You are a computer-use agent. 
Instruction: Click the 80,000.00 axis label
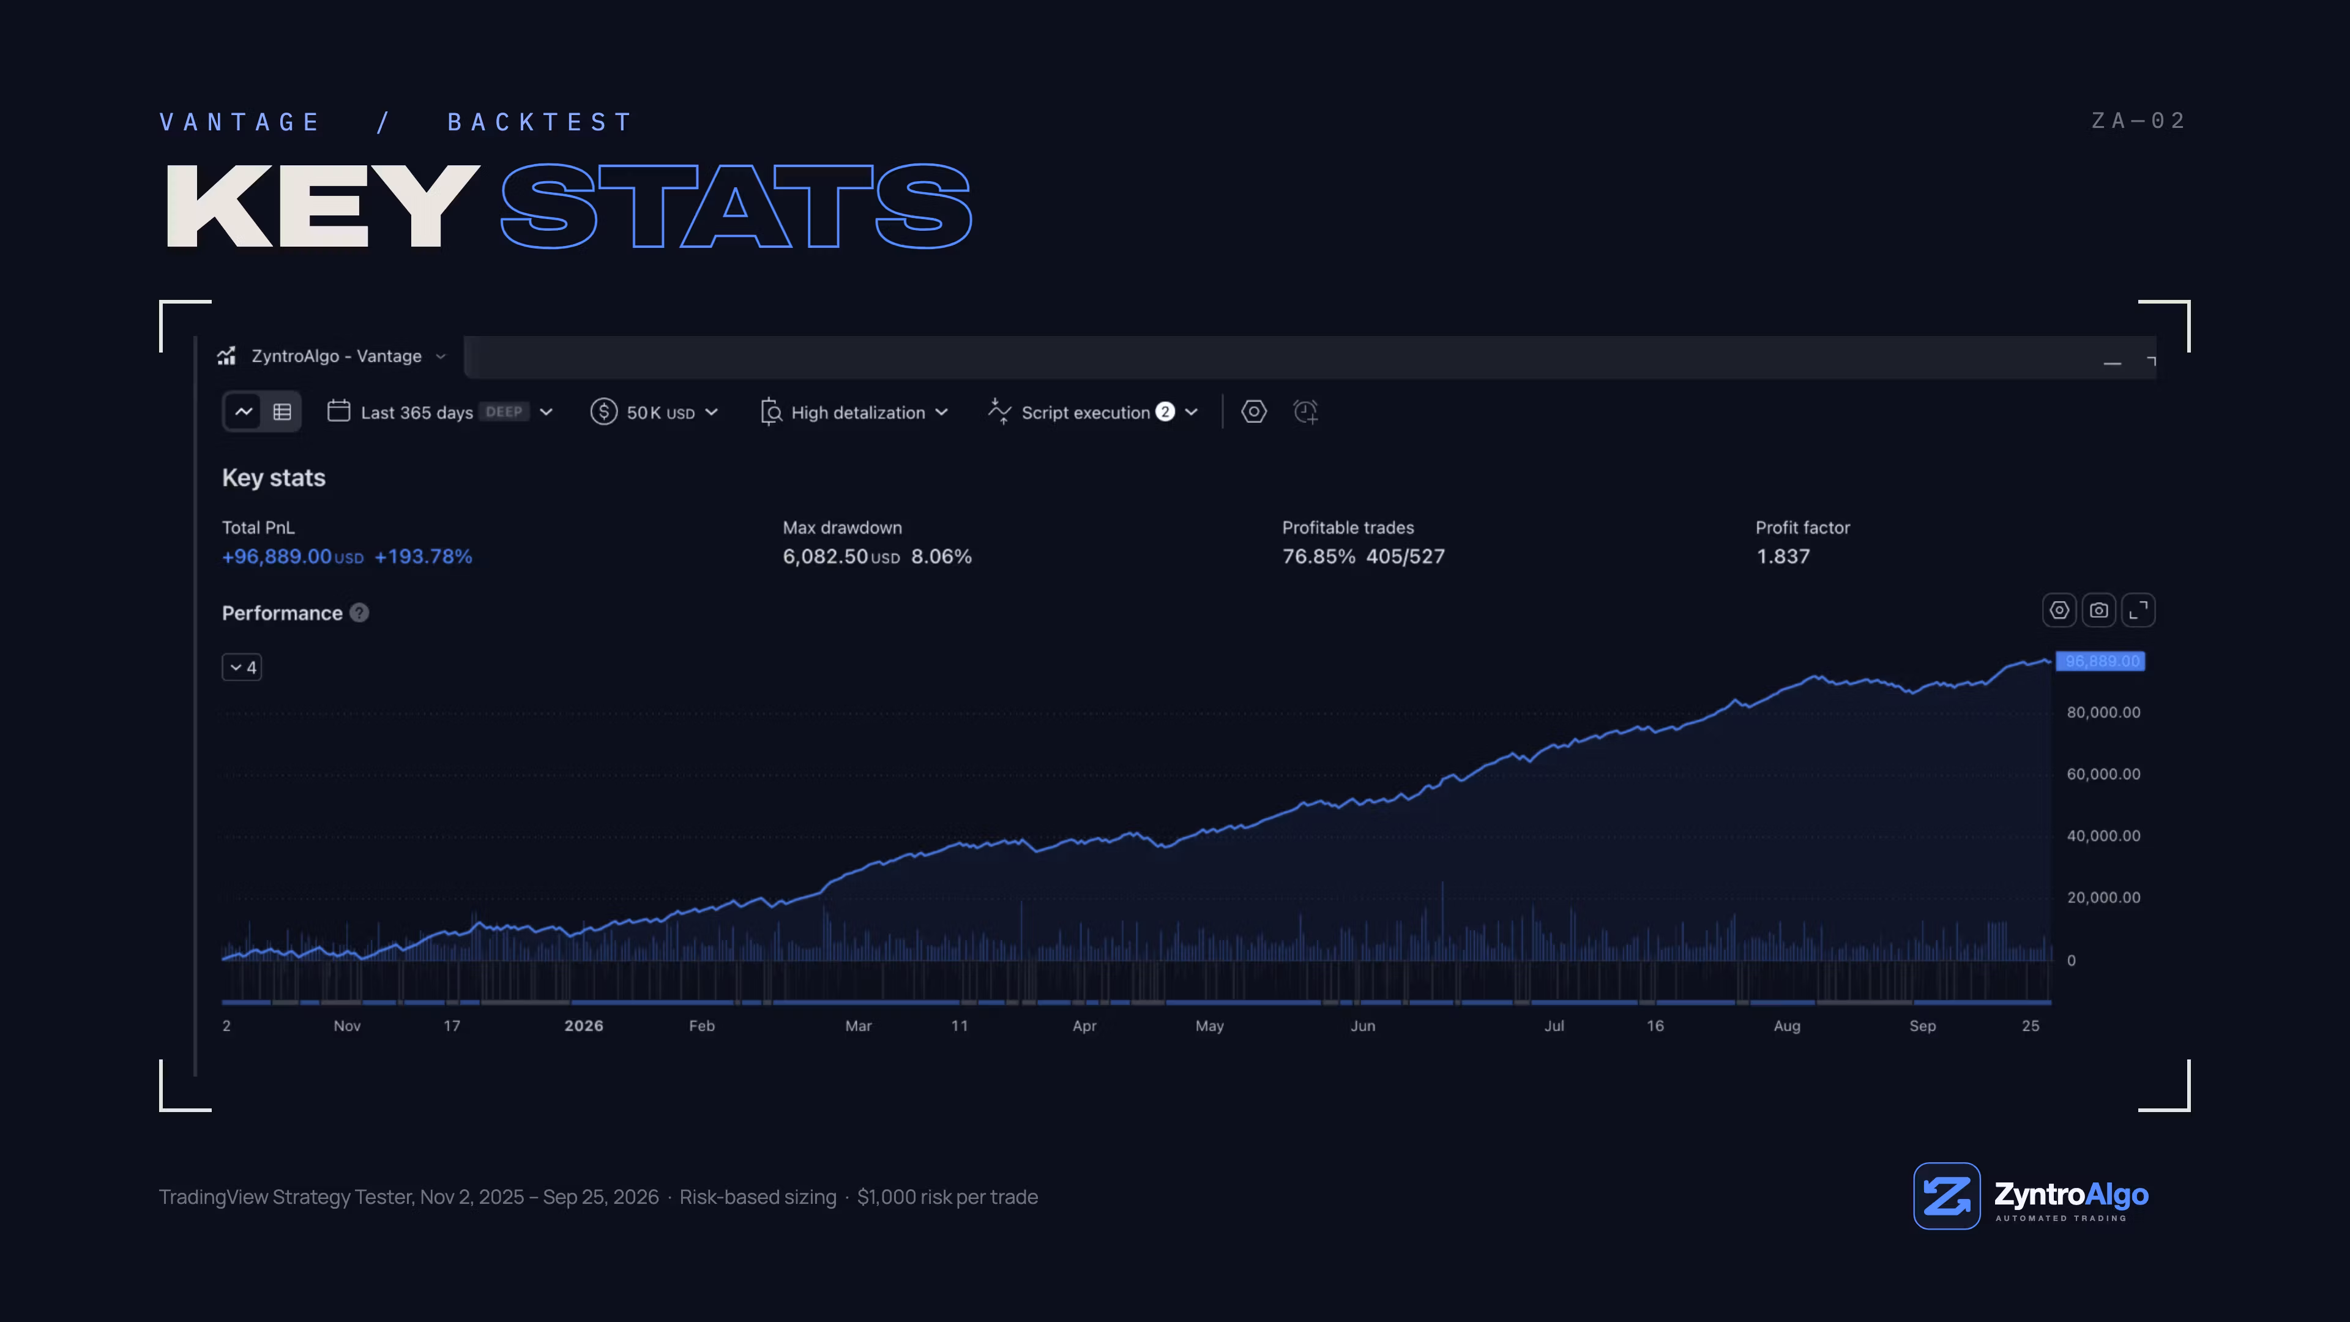[x=2103, y=712]
